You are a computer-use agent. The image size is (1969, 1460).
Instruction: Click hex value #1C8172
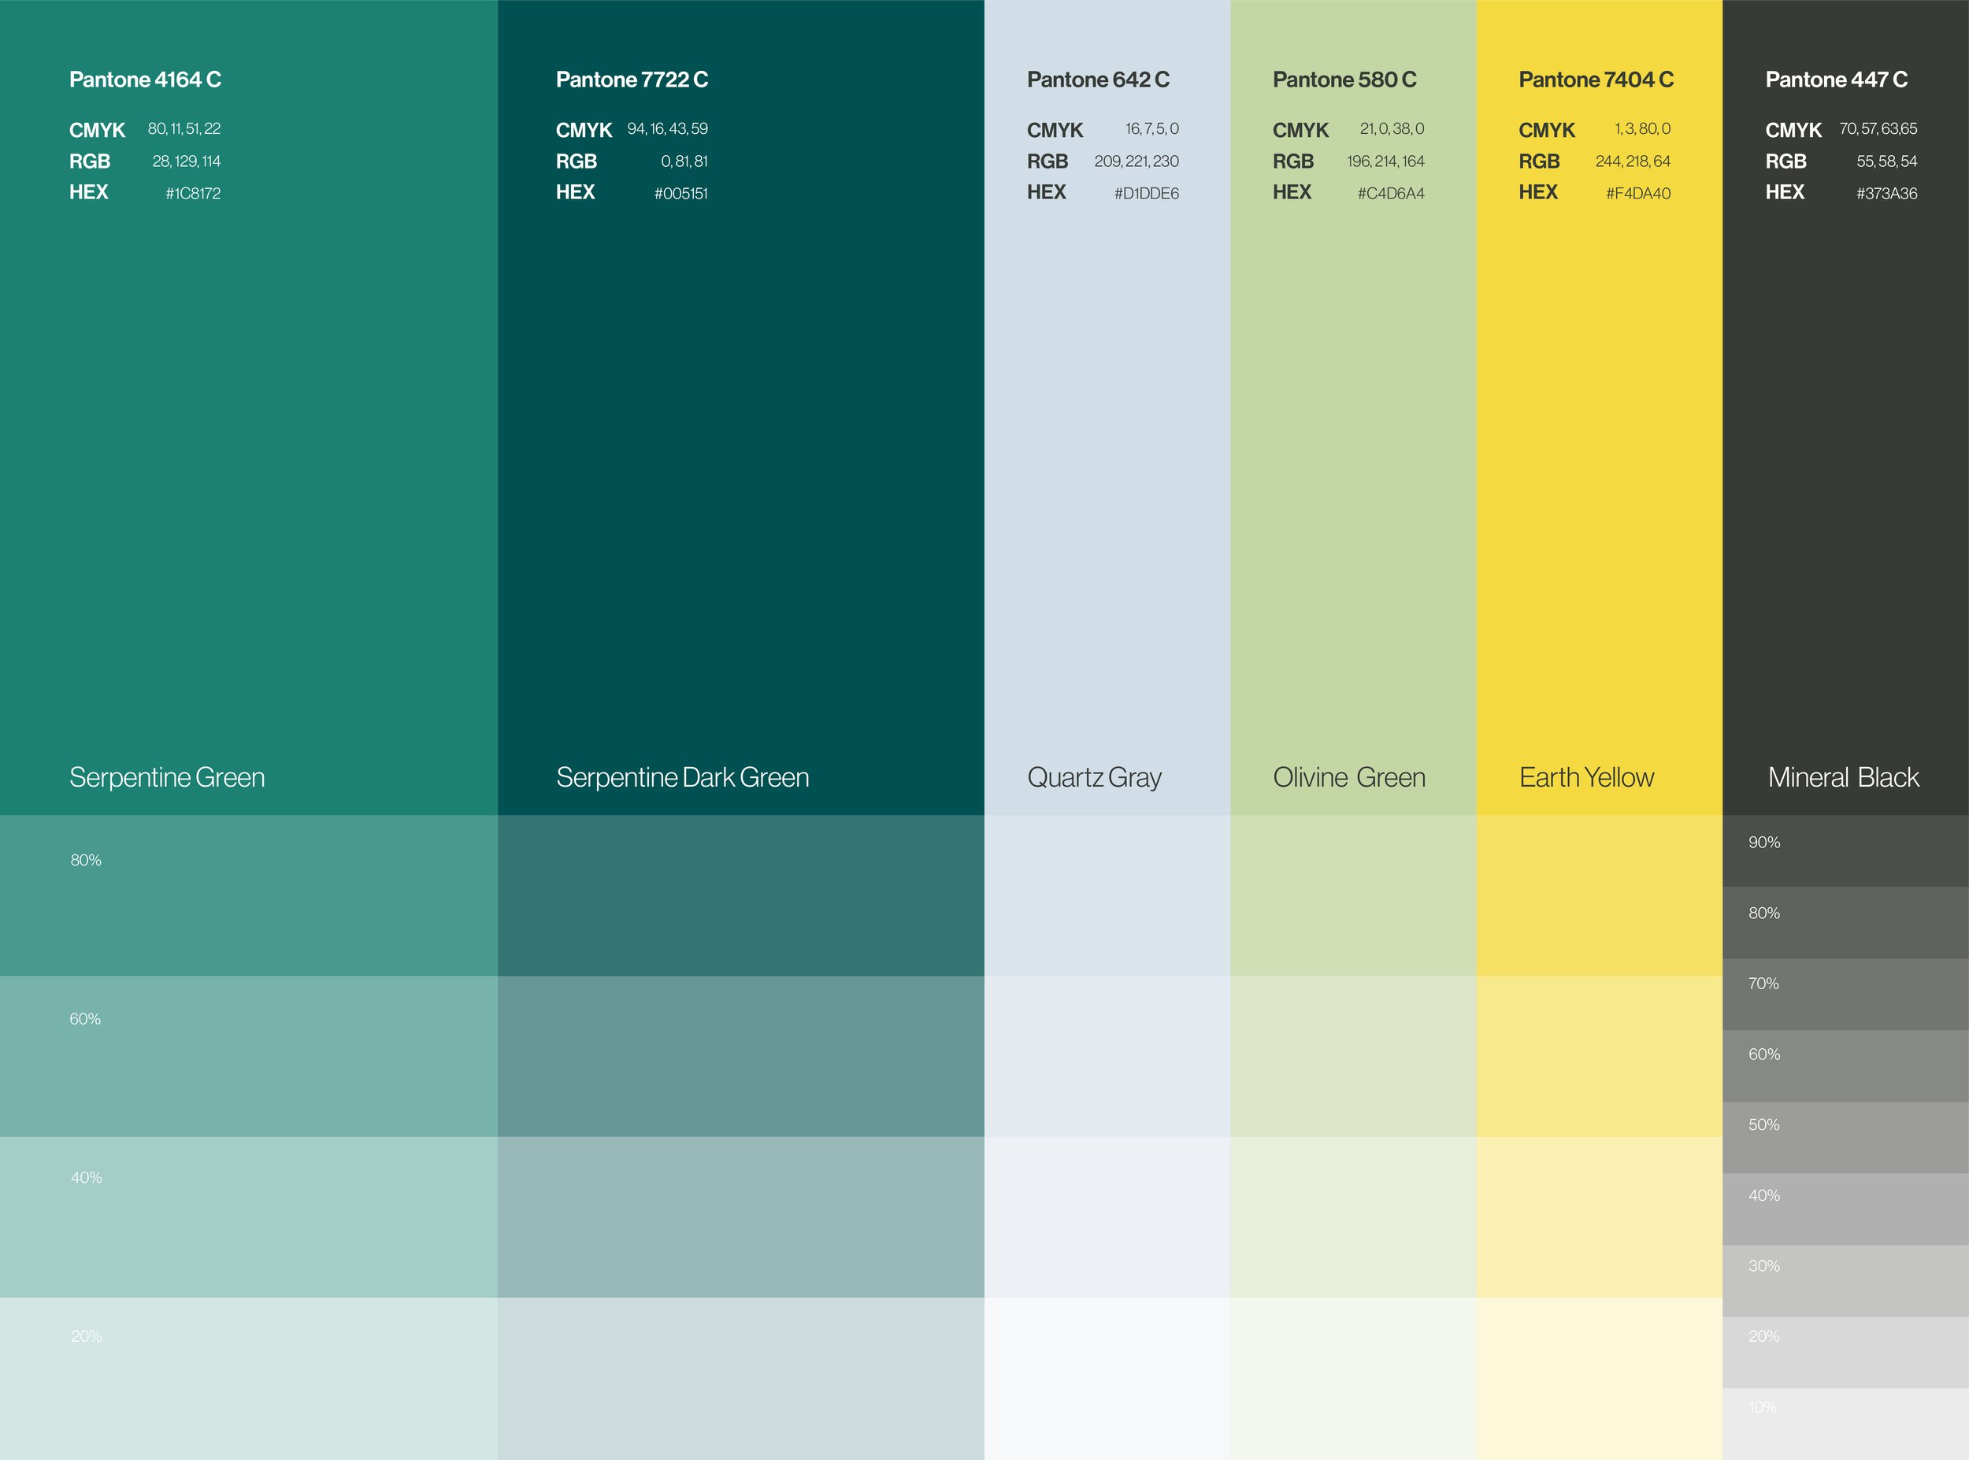(193, 194)
